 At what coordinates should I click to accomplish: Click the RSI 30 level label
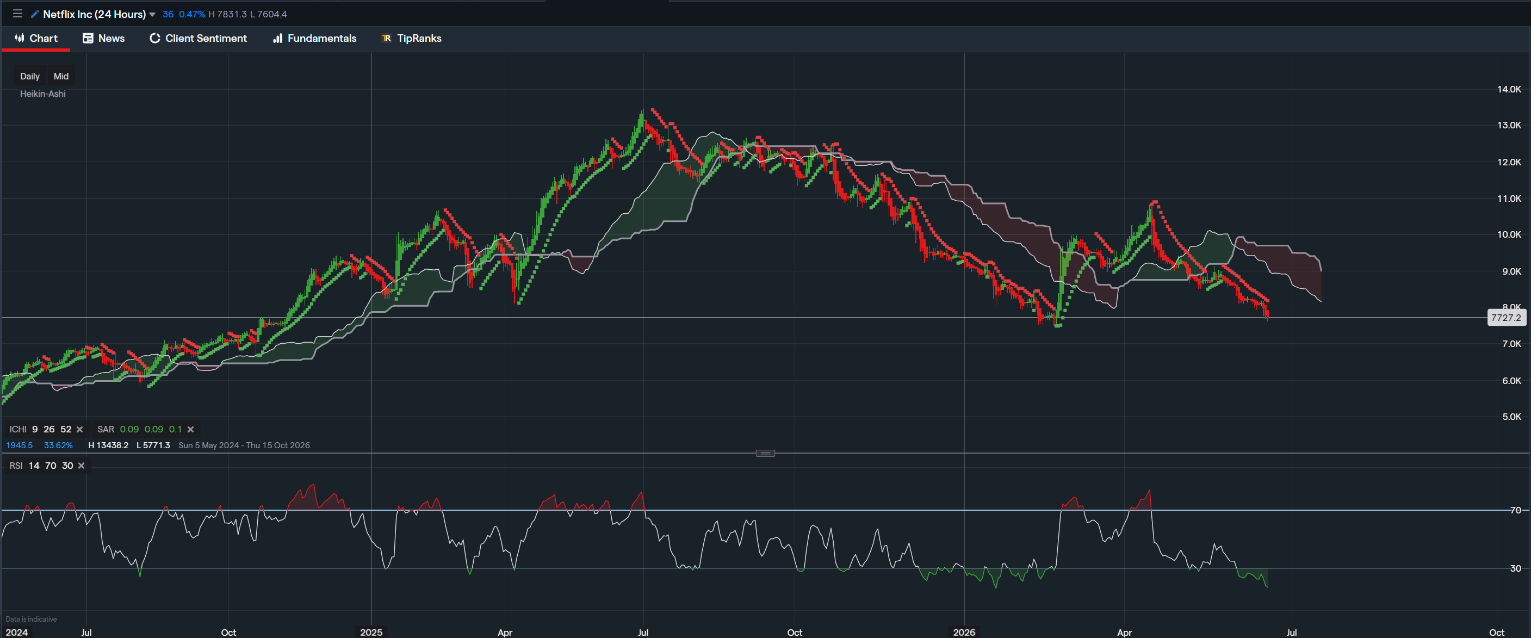[x=1516, y=568]
